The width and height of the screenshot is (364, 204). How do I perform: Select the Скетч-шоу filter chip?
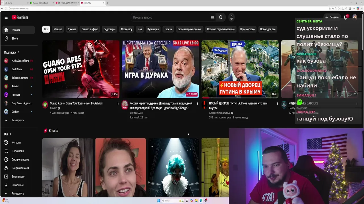tap(127, 29)
